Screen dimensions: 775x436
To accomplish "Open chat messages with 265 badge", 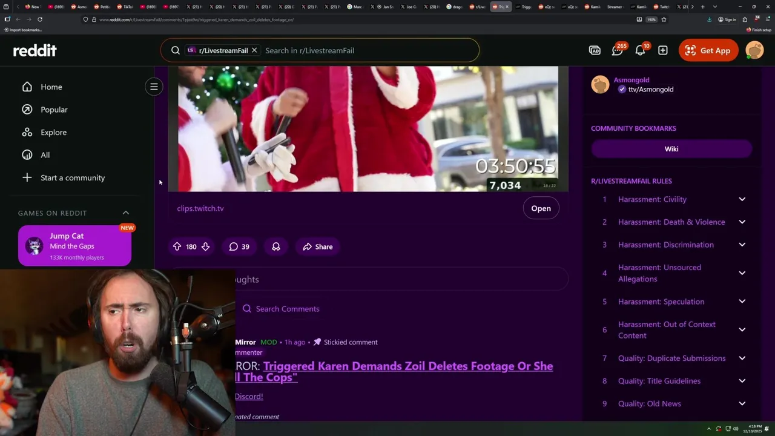I will tap(617, 50).
